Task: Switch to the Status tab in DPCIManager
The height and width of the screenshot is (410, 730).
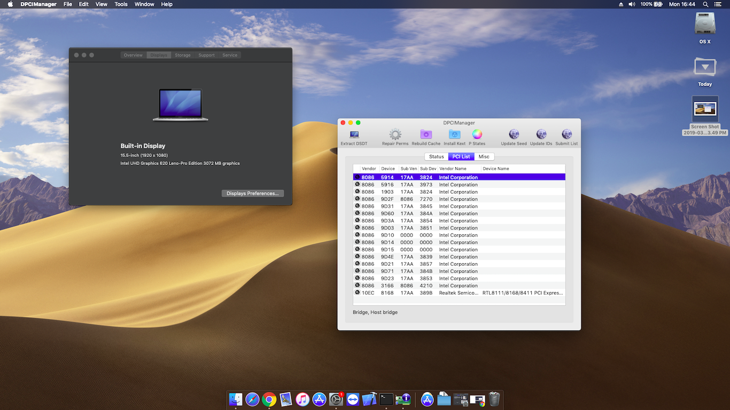Action: (437, 156)
